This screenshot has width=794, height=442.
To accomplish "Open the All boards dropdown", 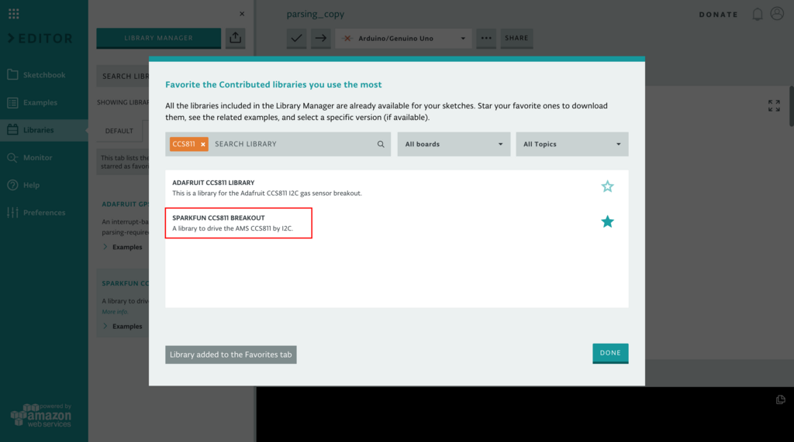I will [454, 144].
